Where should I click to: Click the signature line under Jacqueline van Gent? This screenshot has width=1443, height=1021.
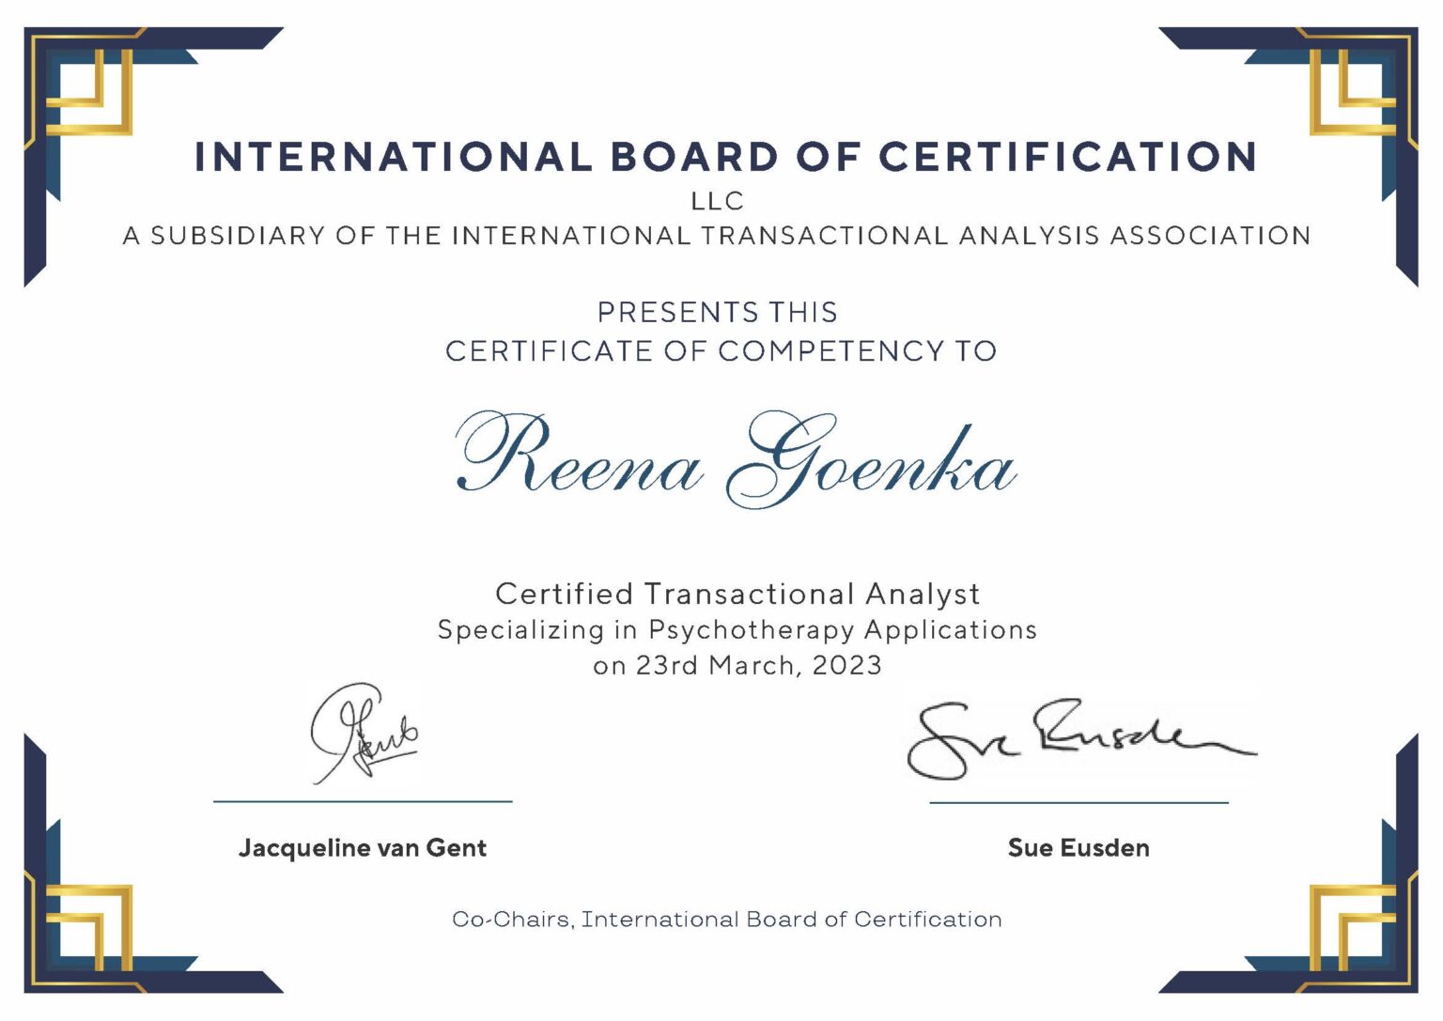pos(364,801)
